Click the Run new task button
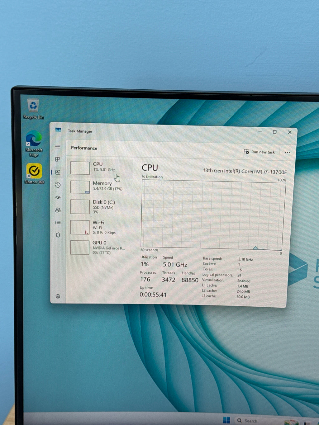 click(259, 152)
